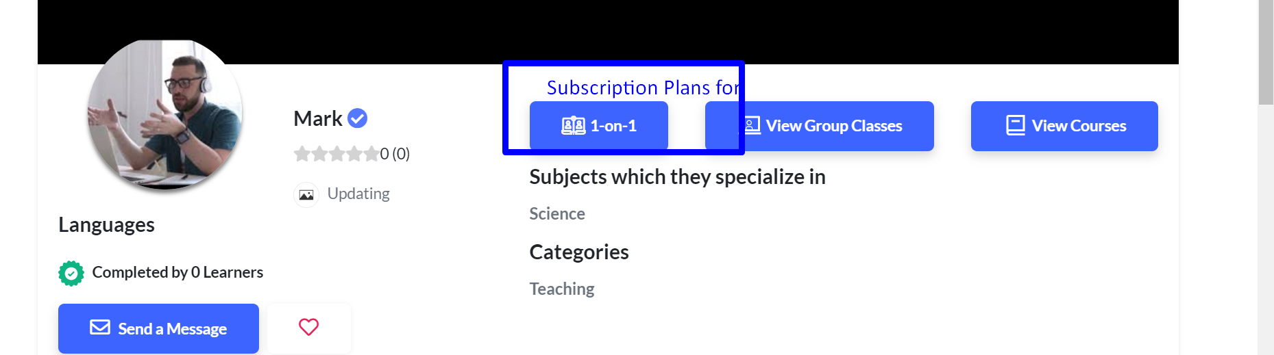Click the Subscription Plans for label

click(644, 88)
